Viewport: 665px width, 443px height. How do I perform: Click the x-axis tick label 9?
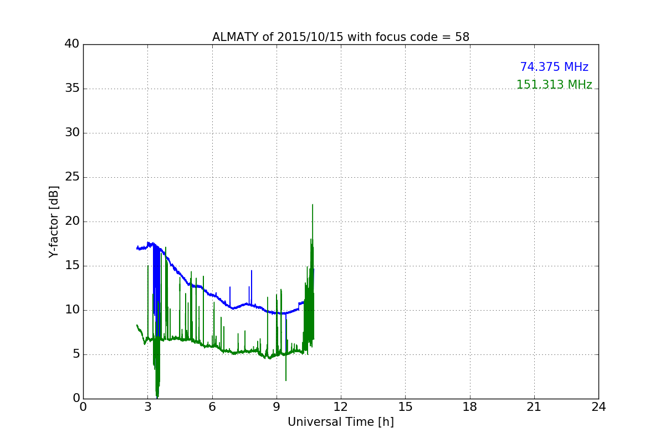point(277,407)
